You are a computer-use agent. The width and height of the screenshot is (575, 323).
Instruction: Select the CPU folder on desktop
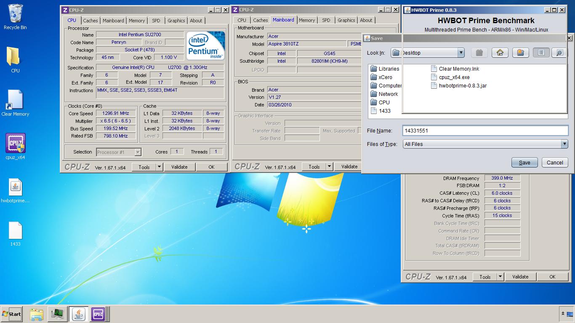point(15,60)
